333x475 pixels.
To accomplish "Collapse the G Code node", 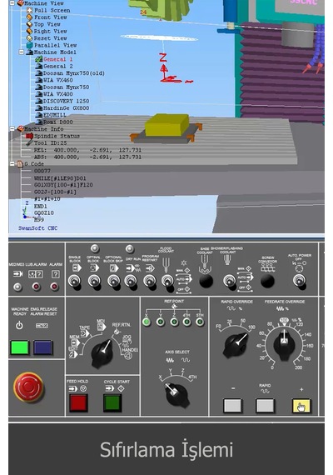I will click(x=12, y=164).
